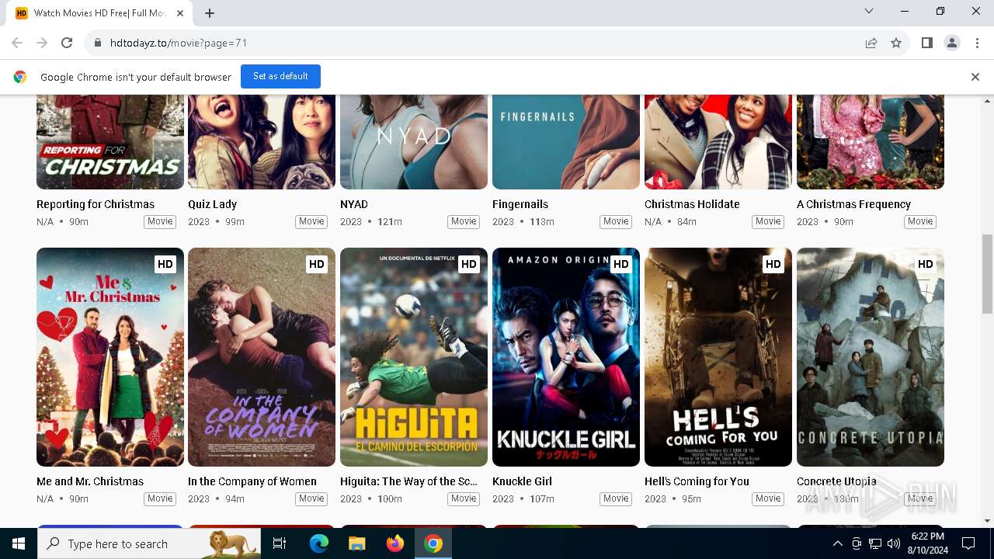Open the Chrome profile menu
Viewport: 994px width, 559px height.
pyautogui.click(x=952, y=43)
